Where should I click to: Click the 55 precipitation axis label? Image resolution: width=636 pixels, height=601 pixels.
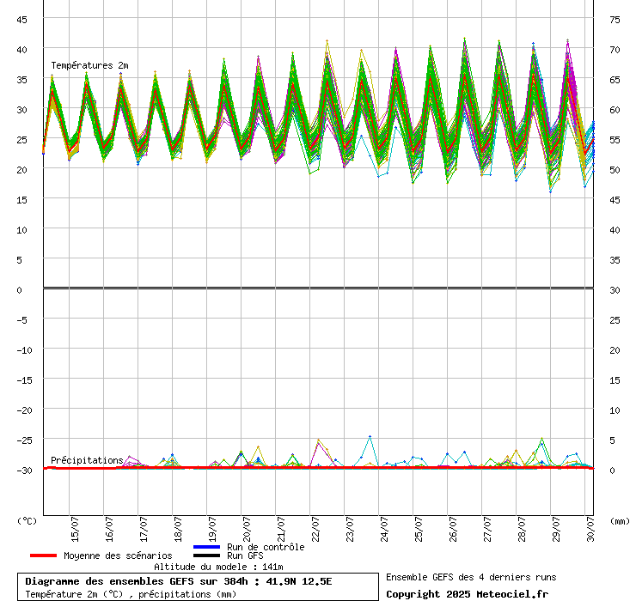pyautogui.click(x=615, y=140)
